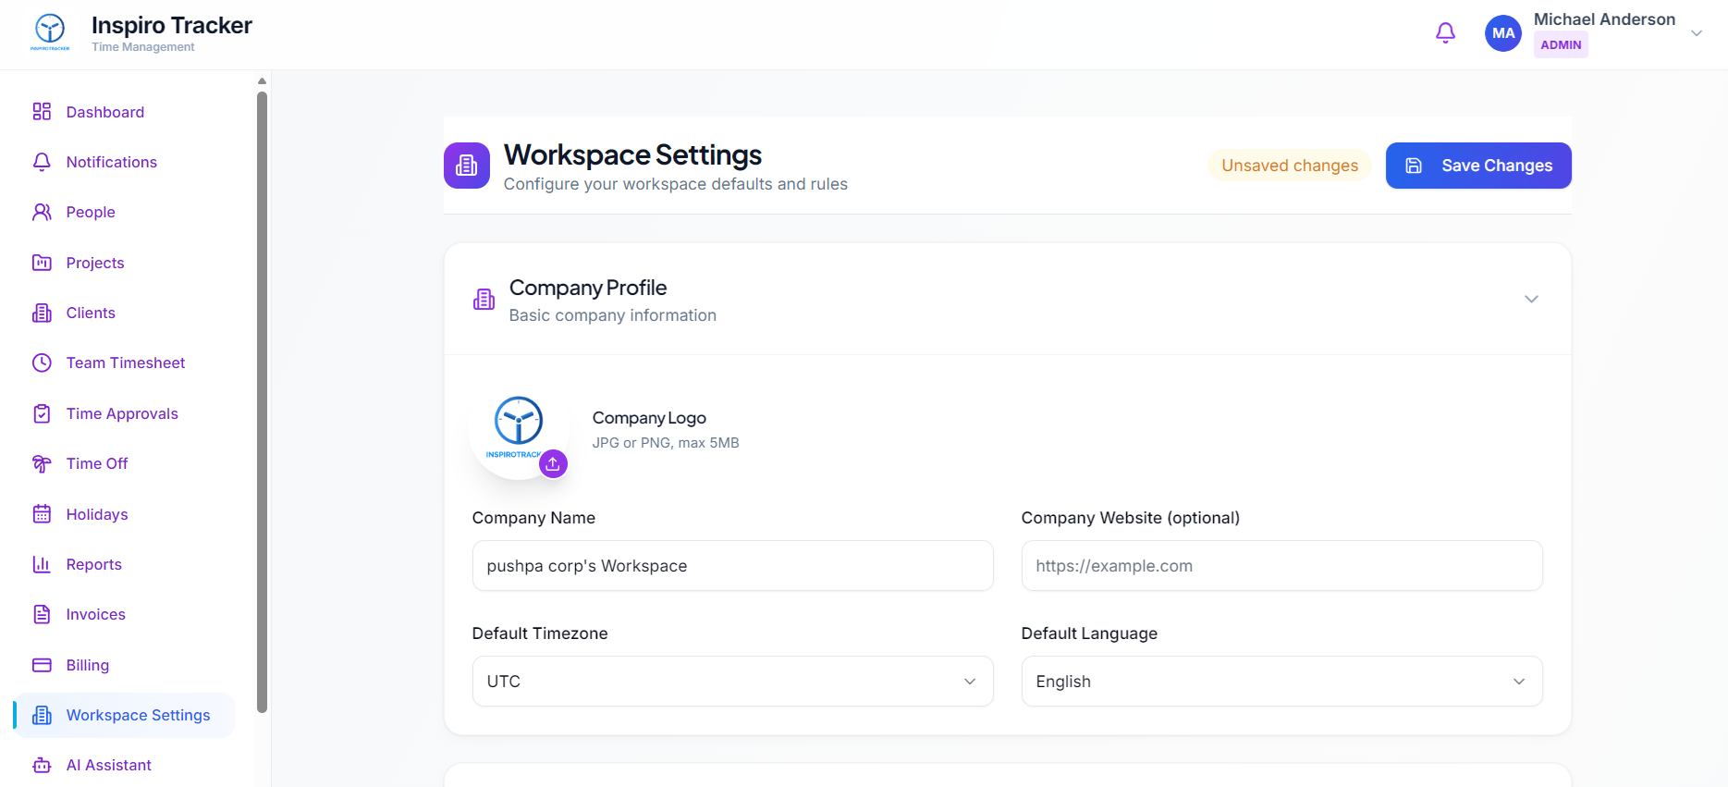Click the Time Off palm tree icon
This screenshot has height=787, width=1728.
pyautogui.click(x=42, y=463)
